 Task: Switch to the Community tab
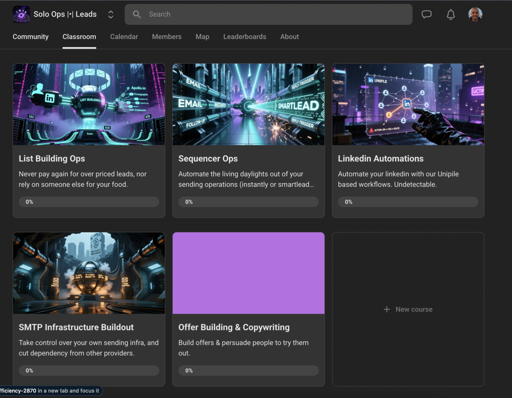coord(31,37)
